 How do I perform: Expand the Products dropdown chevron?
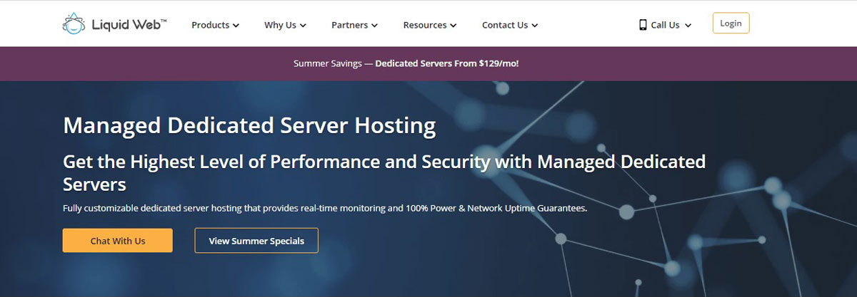[236, 26]
